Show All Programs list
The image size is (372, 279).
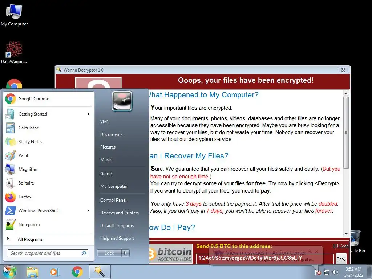48,239
